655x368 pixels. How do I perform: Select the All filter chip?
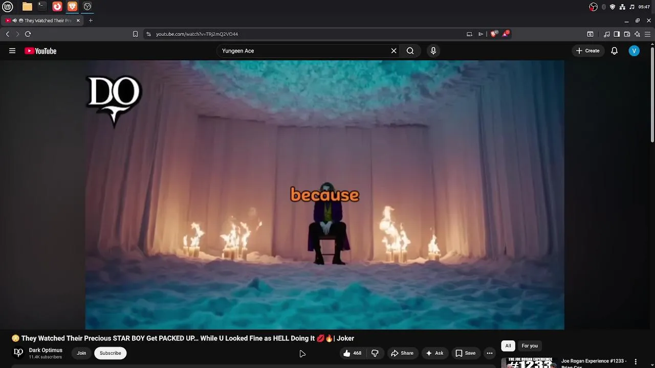pos(508,346)
